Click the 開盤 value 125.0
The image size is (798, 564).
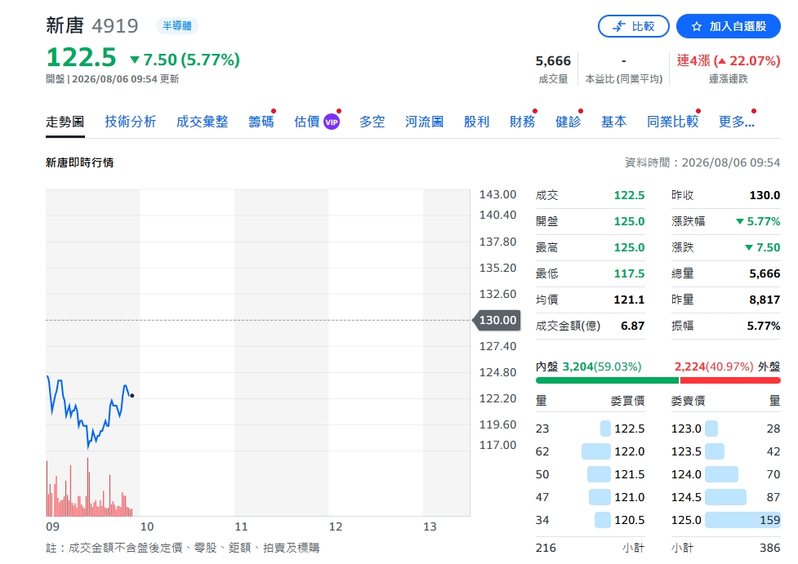[629, 222]
